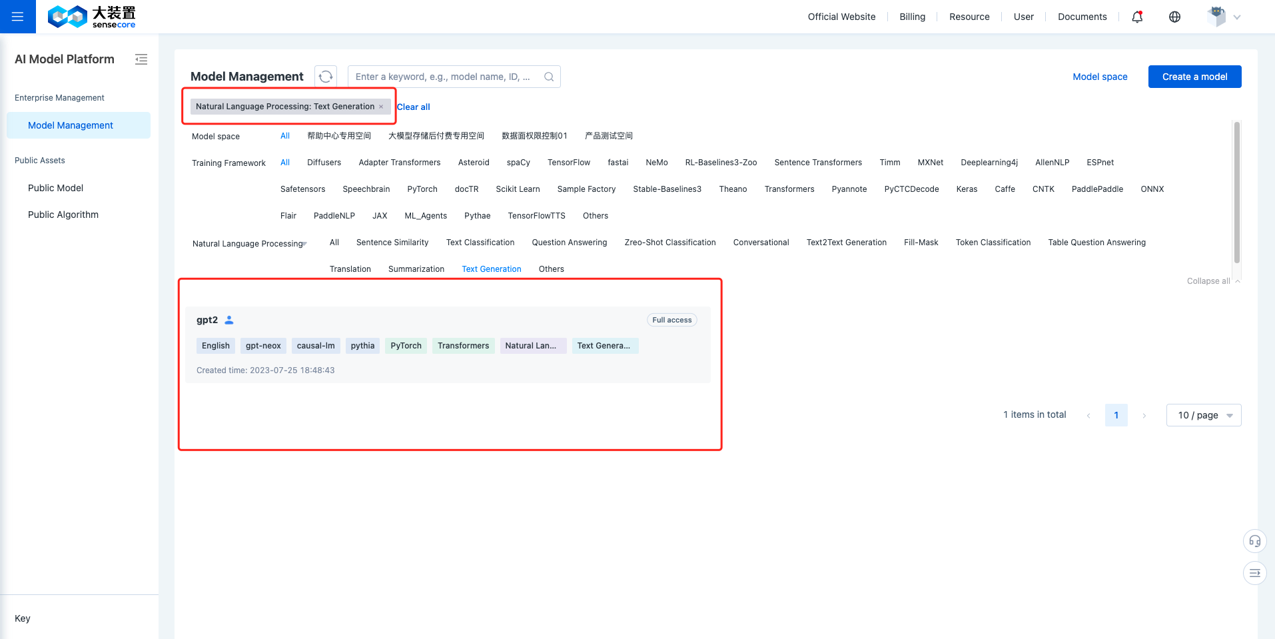Screen dimensions: 1275x639
Task: Filter by JAX framework
Action: 380,216
